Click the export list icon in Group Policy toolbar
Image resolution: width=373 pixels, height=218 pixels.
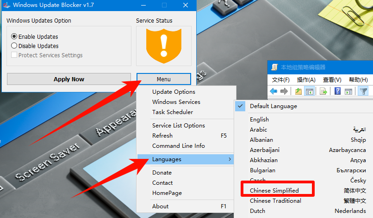click(x=323, y=91)
